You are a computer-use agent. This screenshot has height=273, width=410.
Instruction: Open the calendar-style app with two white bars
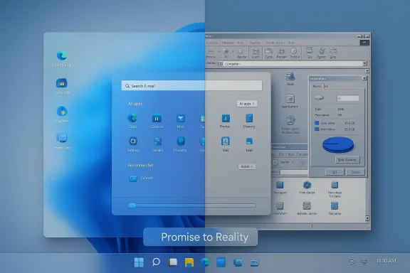(x=157, y=118)
